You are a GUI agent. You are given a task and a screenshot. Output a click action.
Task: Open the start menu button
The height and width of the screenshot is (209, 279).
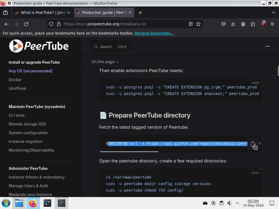(x=6, y=203)
